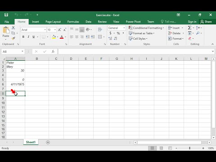
Task: Apply yellow fill color bucket
Action: (x=54, y=37)
